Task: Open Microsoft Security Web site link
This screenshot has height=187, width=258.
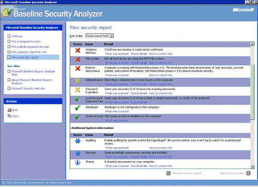Action: point(28,89)
